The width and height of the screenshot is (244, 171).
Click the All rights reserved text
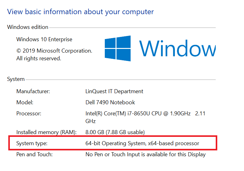(39, 58)
